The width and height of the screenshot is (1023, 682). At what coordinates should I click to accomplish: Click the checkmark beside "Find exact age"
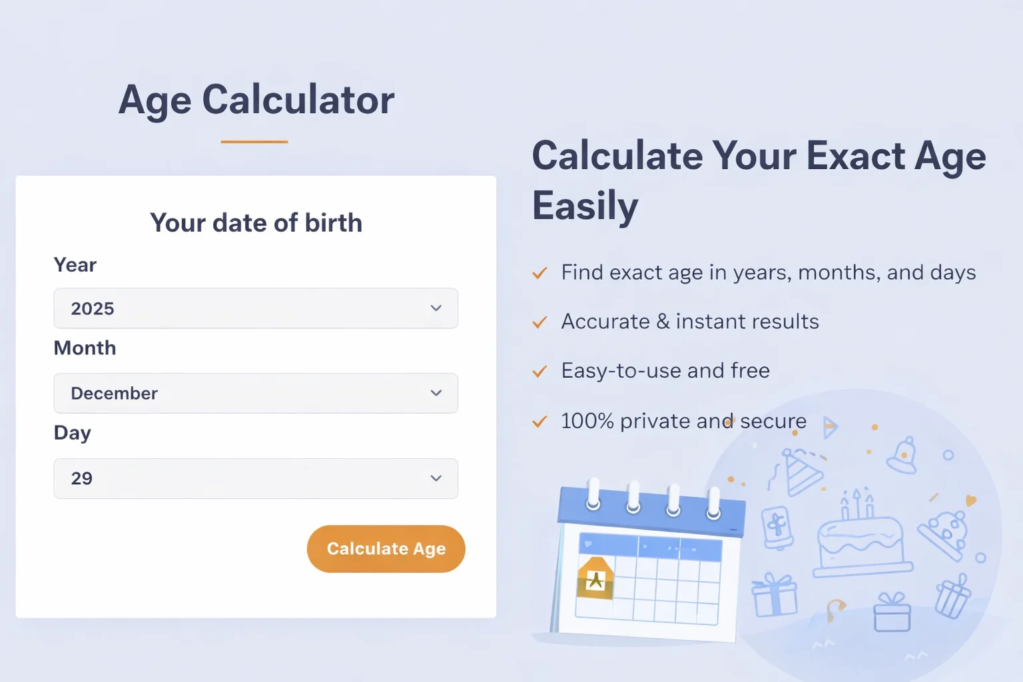click(x=539, y=273)
